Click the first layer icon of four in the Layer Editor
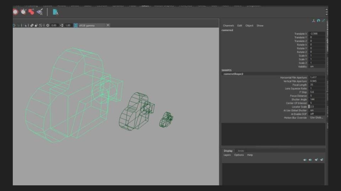Viewport: 341px width, 191px height. (x=305, y=160)
